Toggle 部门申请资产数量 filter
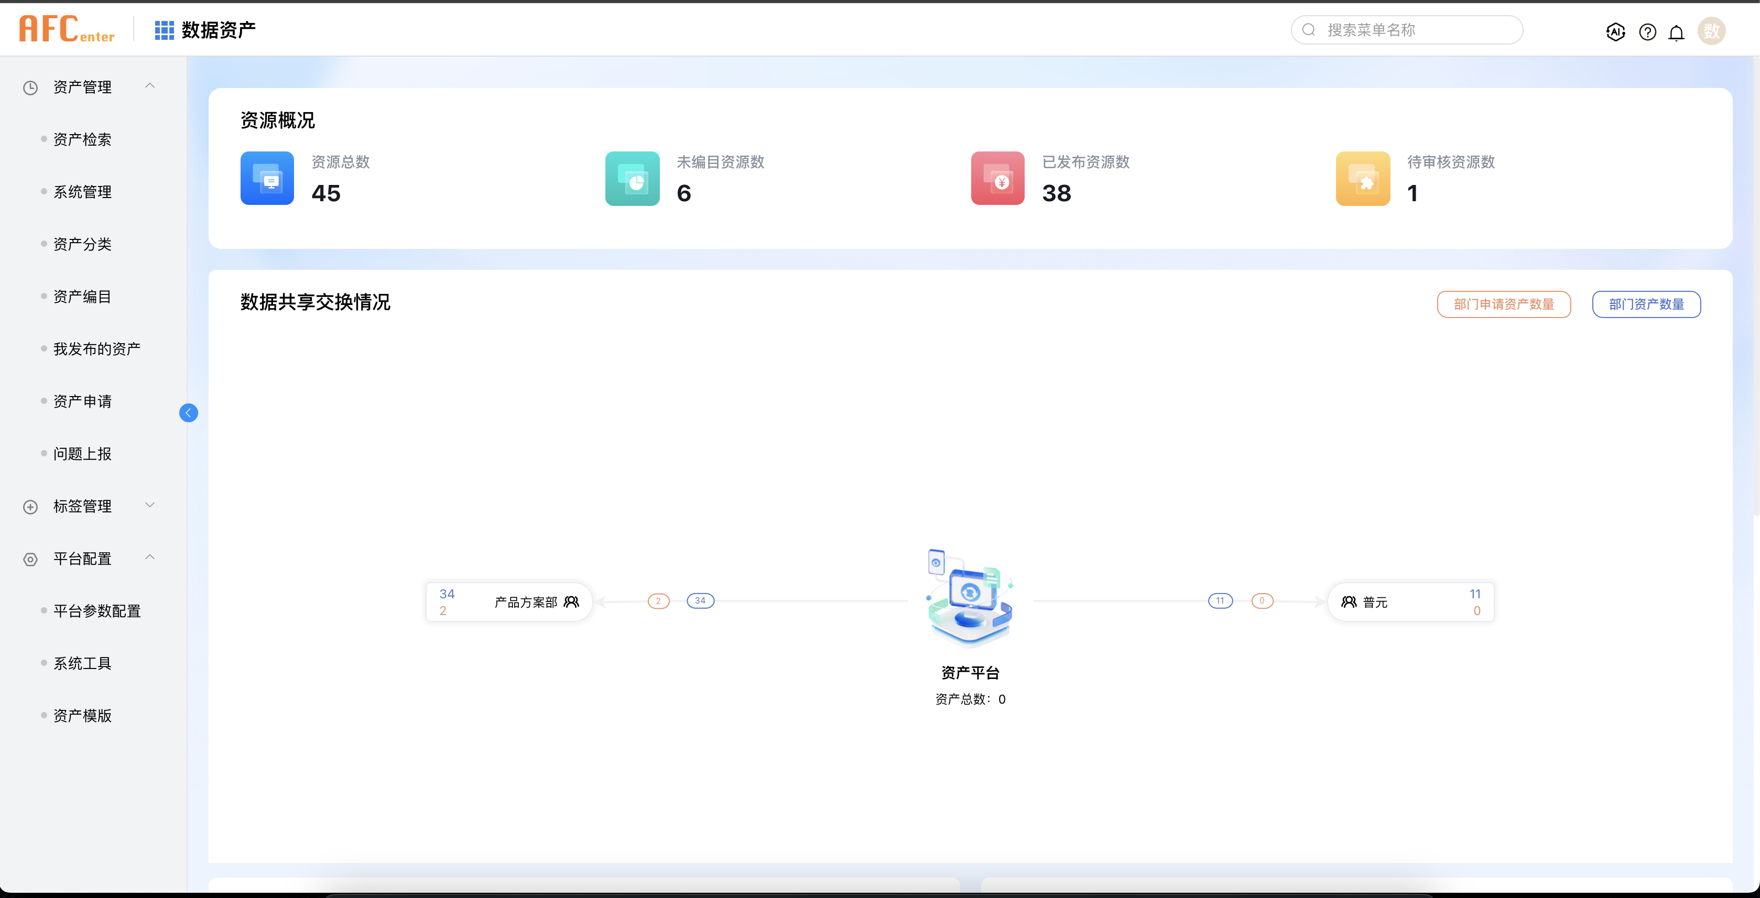 (x=1503, y=304)
